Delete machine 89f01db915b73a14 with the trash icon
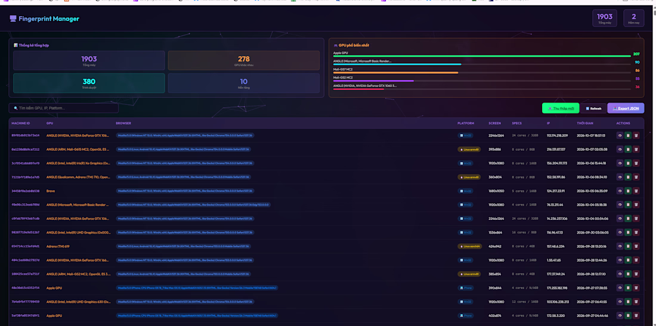 (636, 135)
